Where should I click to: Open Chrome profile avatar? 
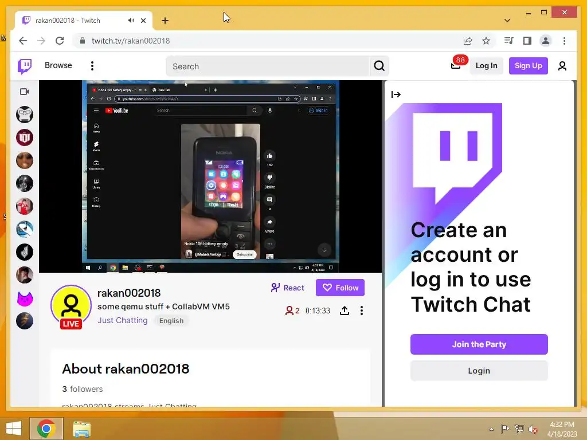[x=546, y=41]
